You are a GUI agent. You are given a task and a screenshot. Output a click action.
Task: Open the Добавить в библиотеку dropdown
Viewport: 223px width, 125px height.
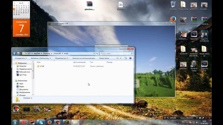tap(41, 58)
